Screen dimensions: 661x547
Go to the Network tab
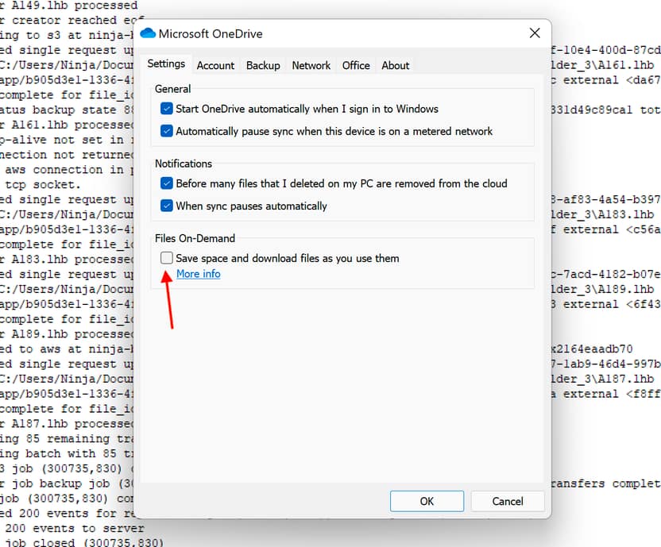tap(311, 66)
